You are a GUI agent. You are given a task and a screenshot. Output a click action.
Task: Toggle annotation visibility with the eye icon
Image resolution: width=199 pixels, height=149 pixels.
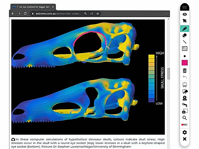tap(185, 14)
